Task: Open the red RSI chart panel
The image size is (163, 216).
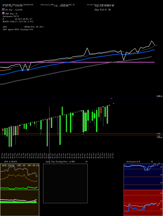Action: coord(143,203)
